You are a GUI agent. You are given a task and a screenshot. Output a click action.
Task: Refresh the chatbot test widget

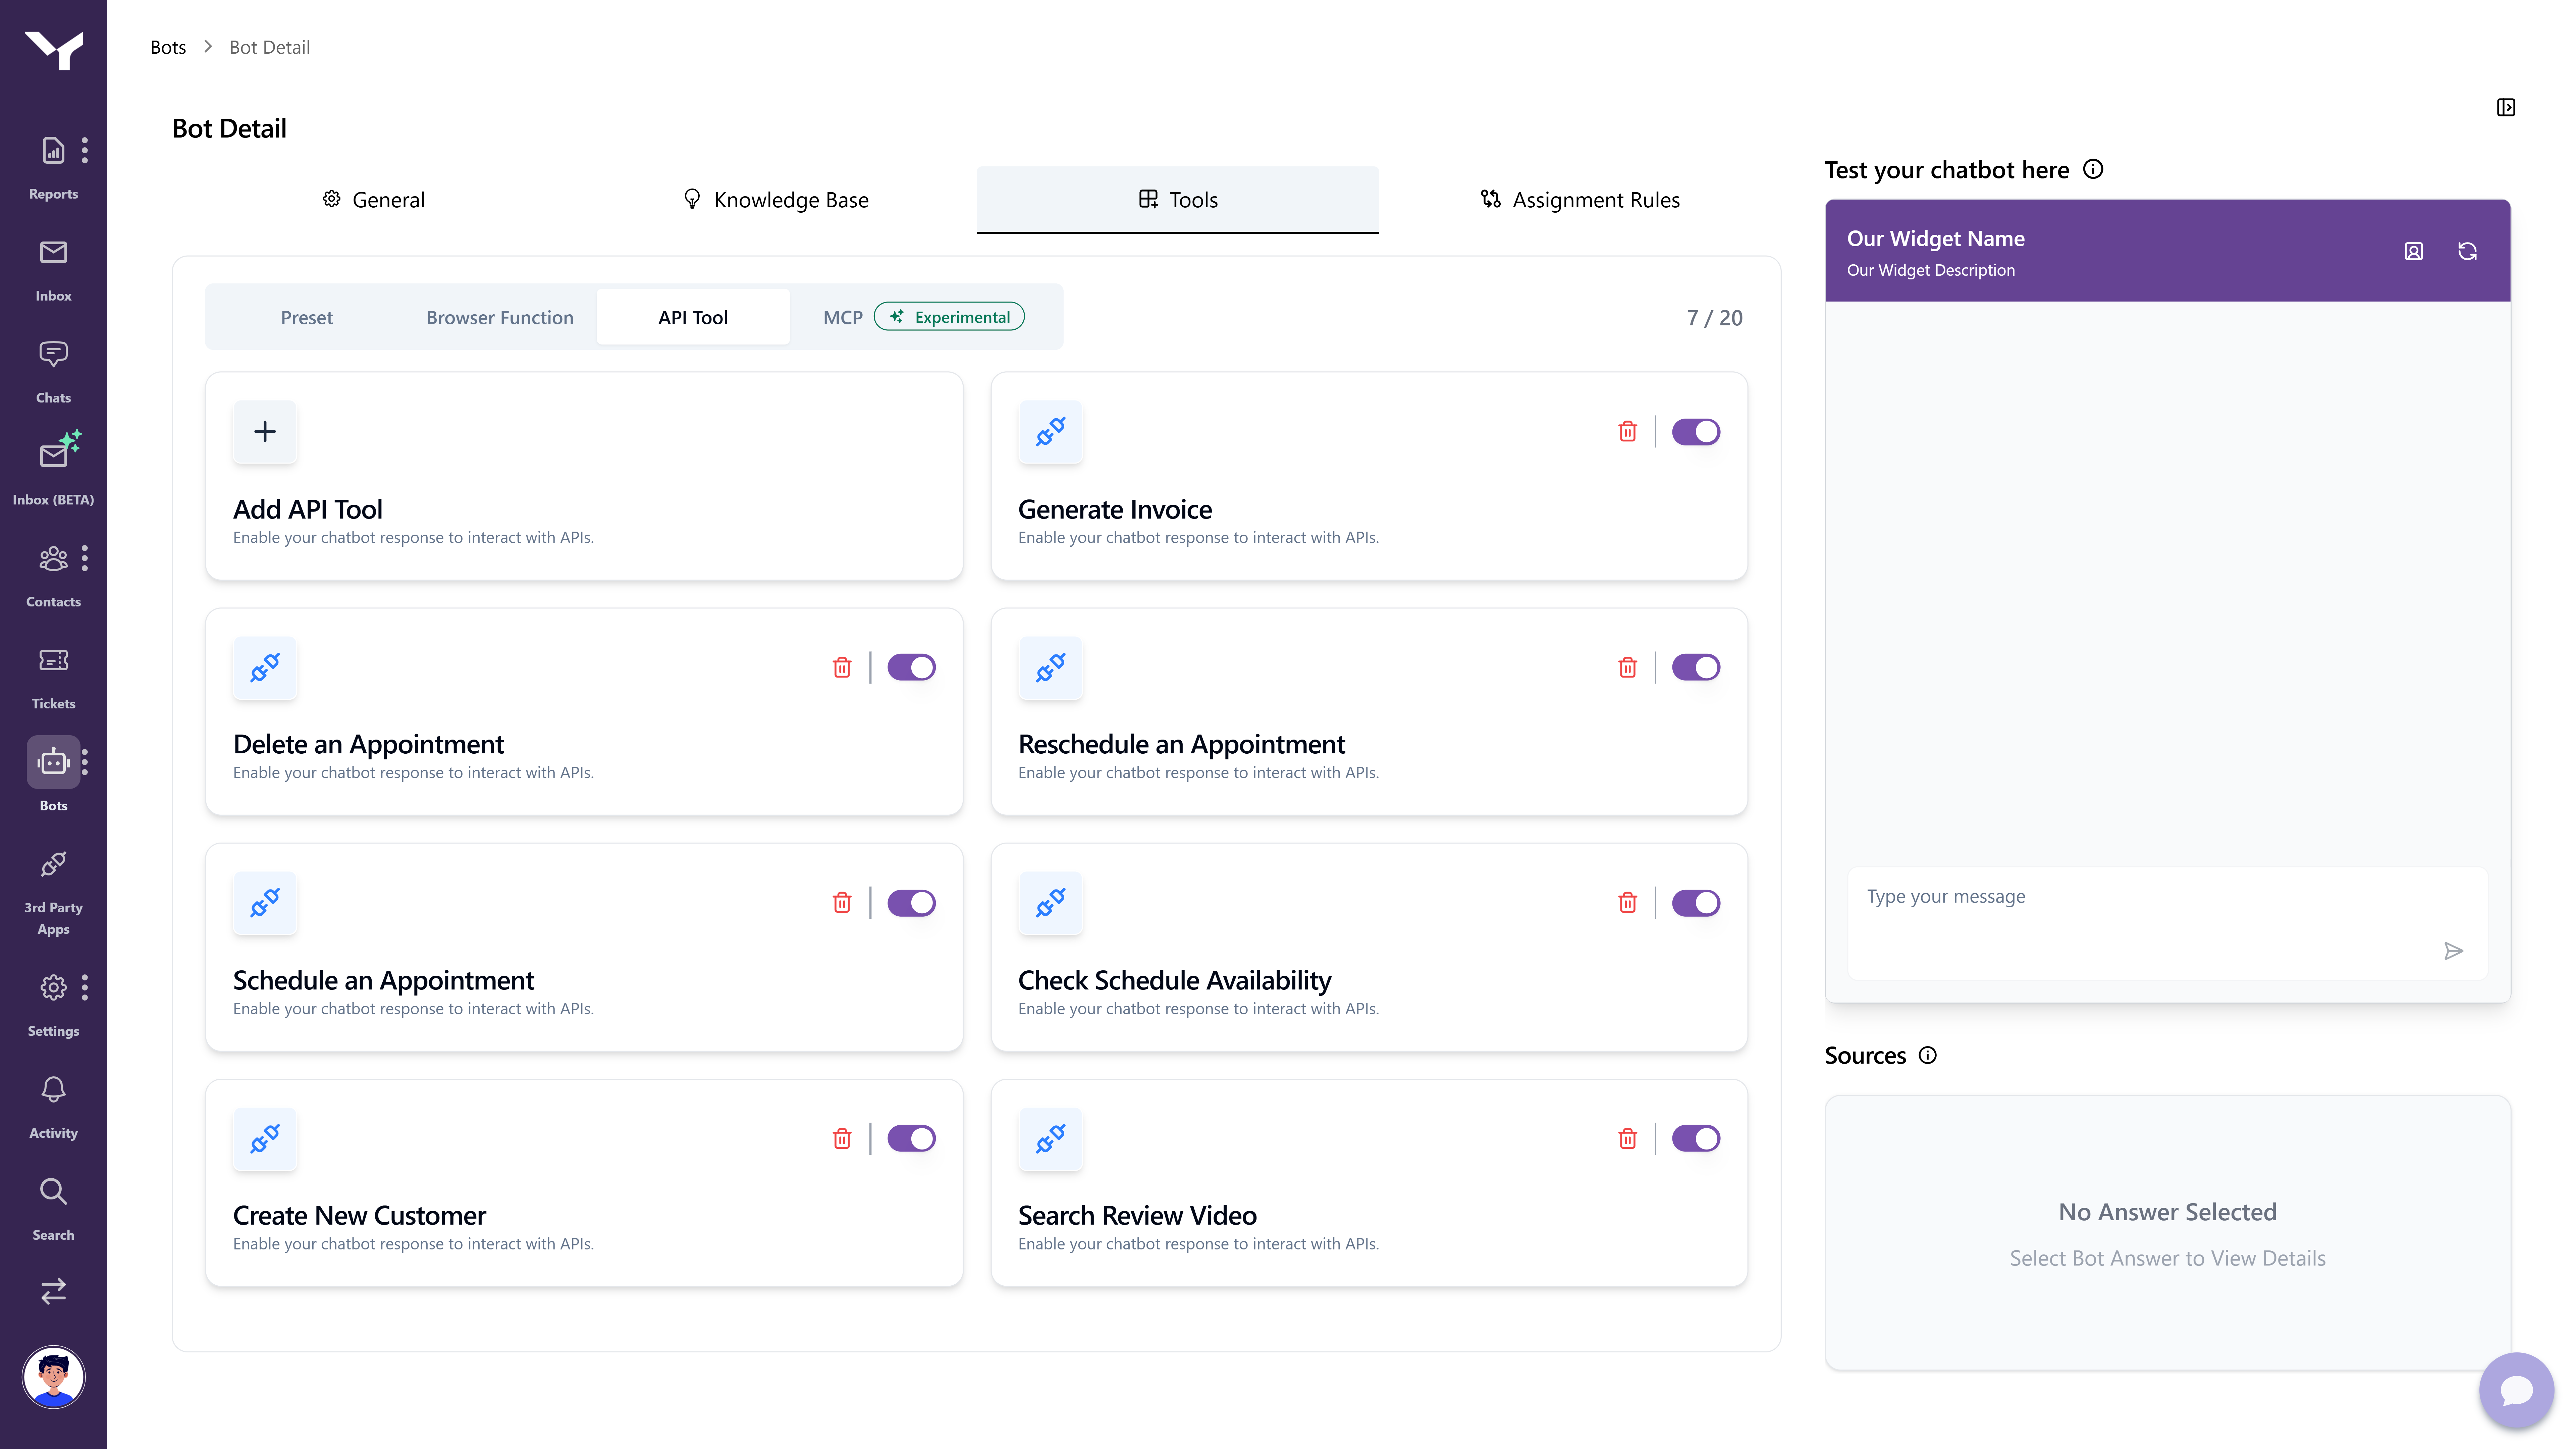coord(2467,251)
